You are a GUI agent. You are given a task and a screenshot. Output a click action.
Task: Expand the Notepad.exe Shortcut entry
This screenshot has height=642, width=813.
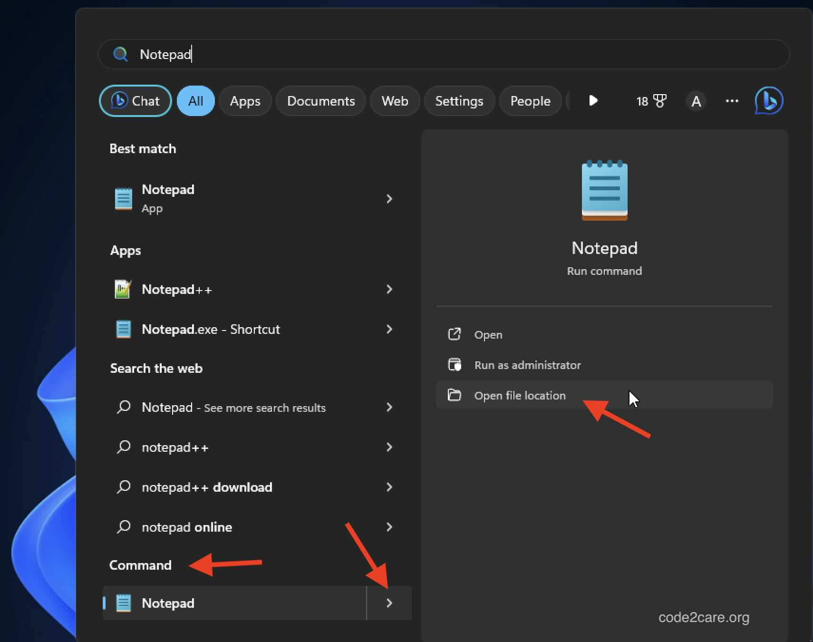click(x=389, y=329)
